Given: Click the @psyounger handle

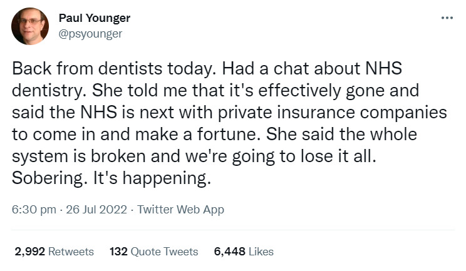Looking at the screenshot, I should click(x=90, y=34).
